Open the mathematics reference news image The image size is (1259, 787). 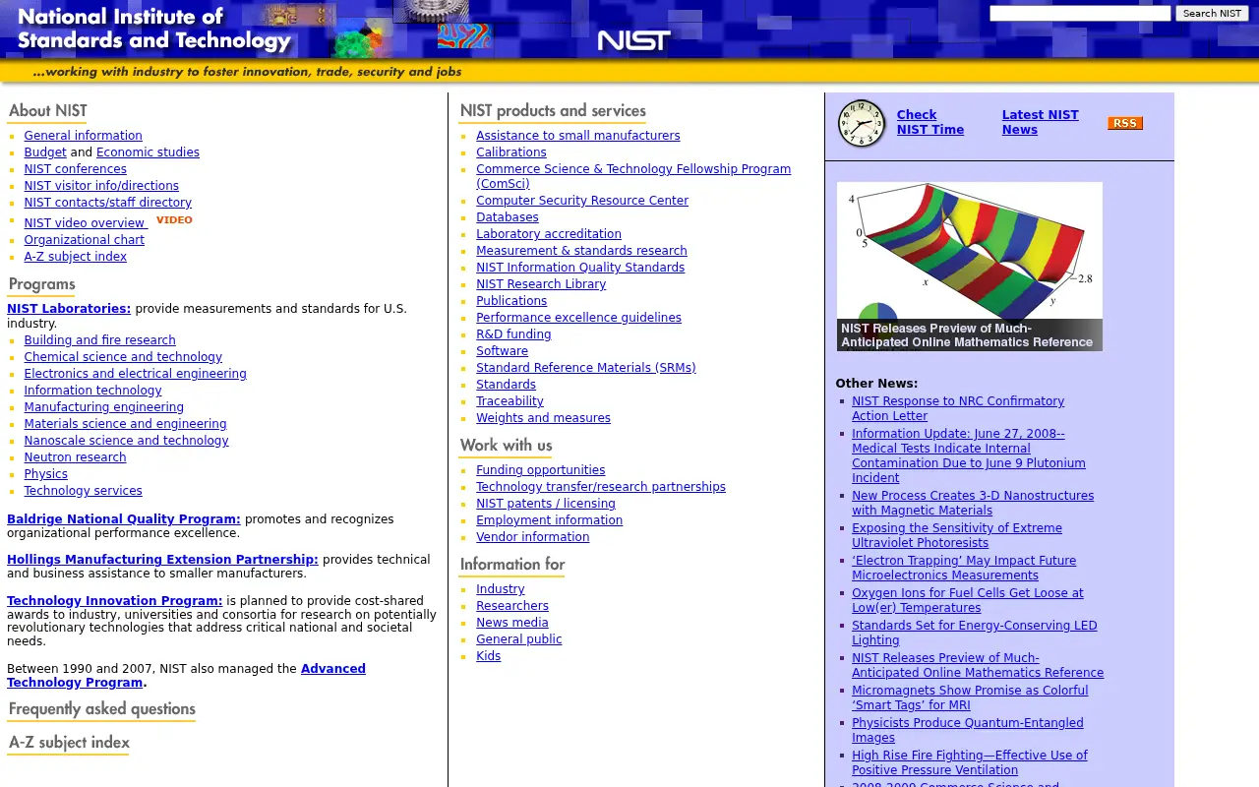[x=969, y=267]
